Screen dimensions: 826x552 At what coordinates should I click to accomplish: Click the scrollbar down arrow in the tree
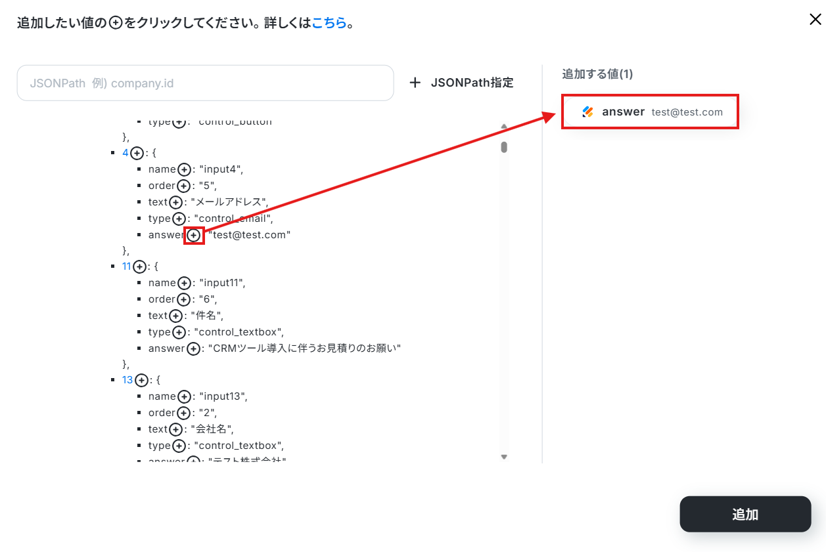point(504,456)
